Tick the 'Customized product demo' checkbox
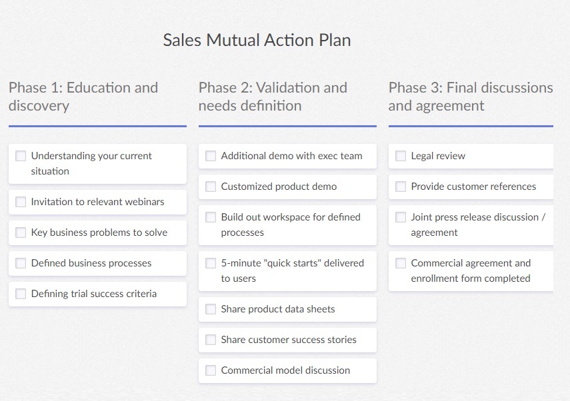Screen dimensions: 570x401 click(x=211, y=187)
